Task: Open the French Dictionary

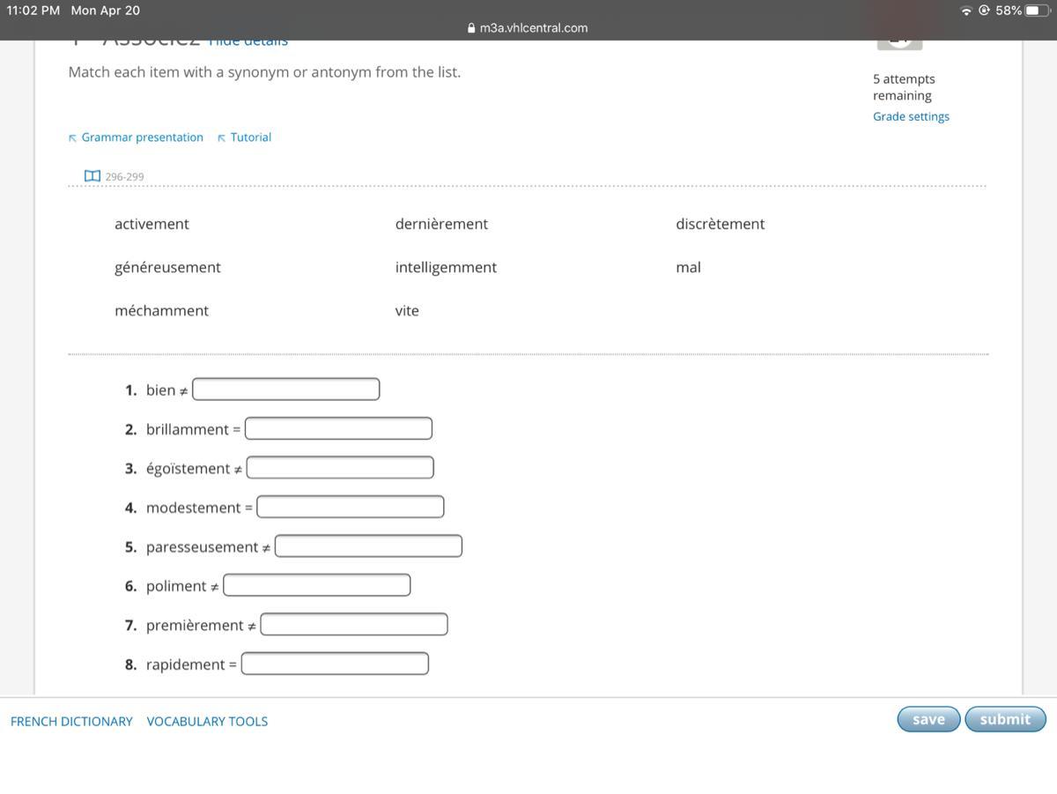Action: pos(71,721)
